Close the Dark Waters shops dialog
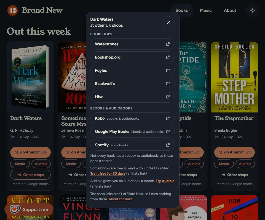Viewport: 265px width, 220px height. click(169, 22)
